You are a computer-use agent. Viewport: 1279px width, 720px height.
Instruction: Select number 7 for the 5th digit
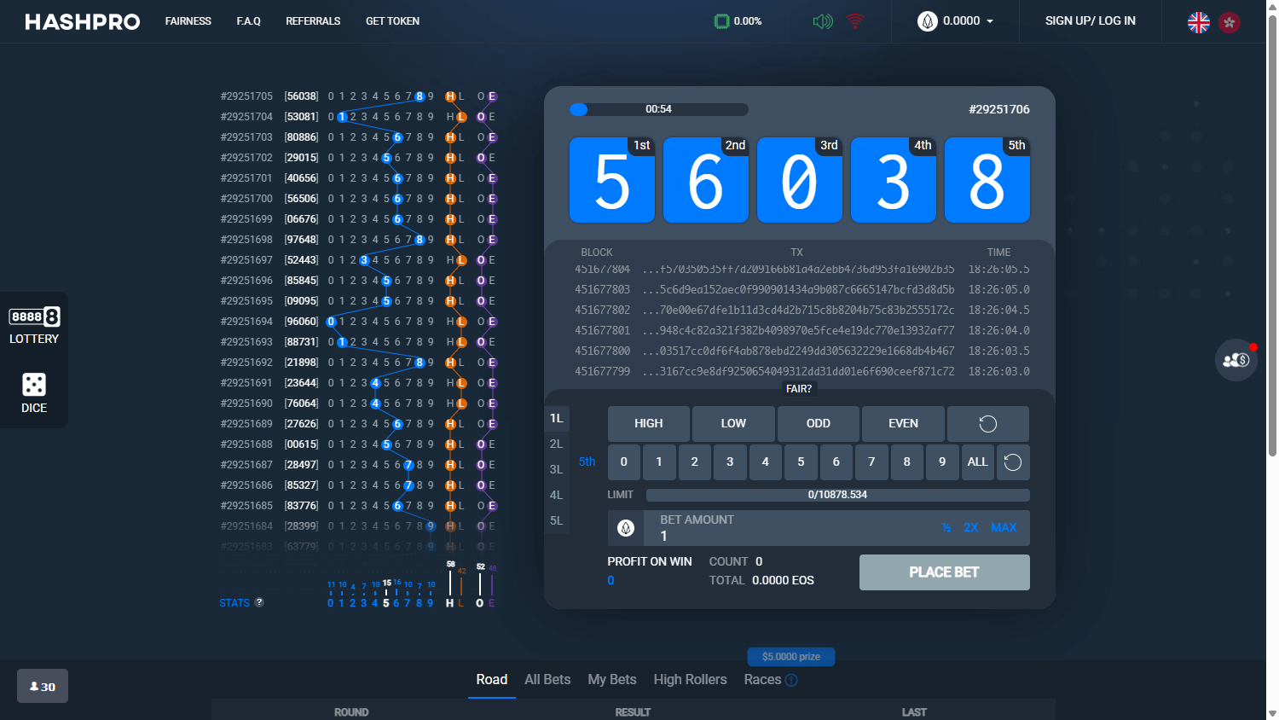[x=871, y=462]
